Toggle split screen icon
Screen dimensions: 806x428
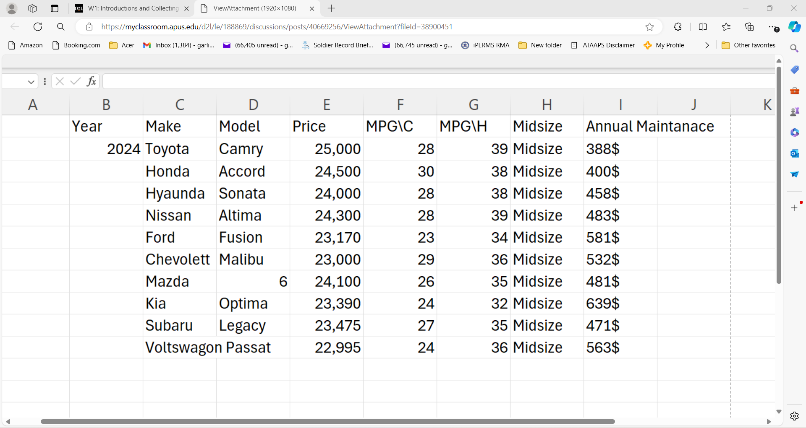(703, 27)
